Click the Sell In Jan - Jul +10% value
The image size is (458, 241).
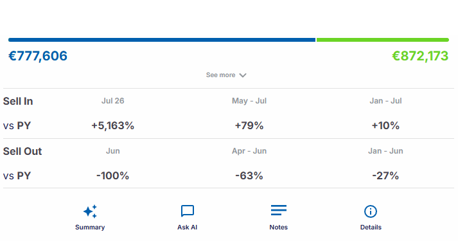385,125
